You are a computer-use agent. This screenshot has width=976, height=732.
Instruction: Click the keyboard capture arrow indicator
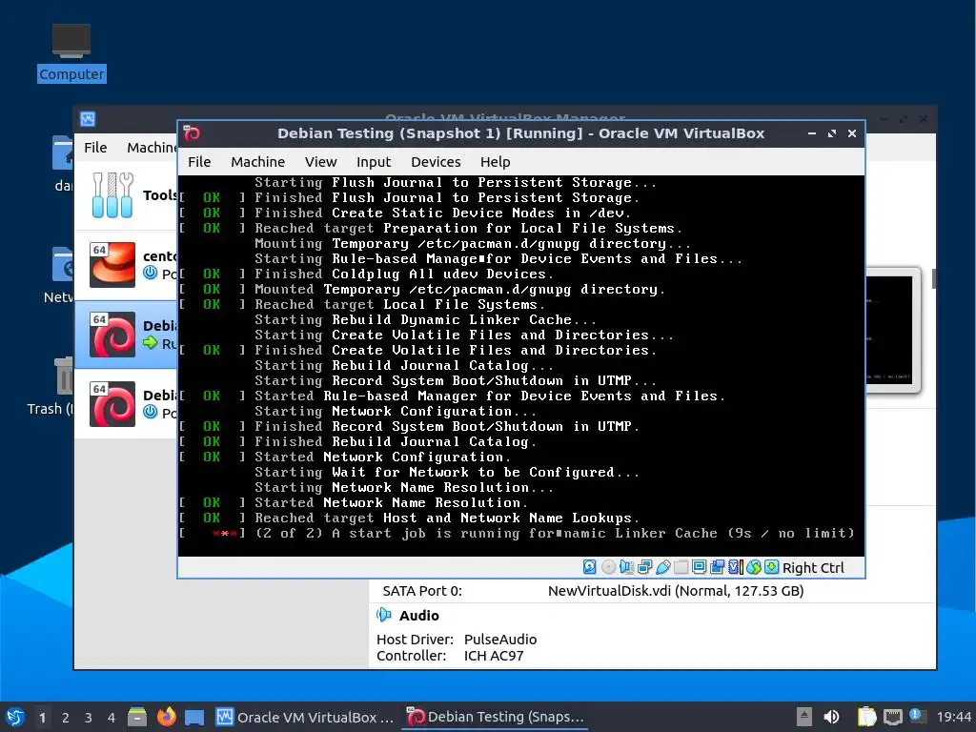[x=771, y=567]
